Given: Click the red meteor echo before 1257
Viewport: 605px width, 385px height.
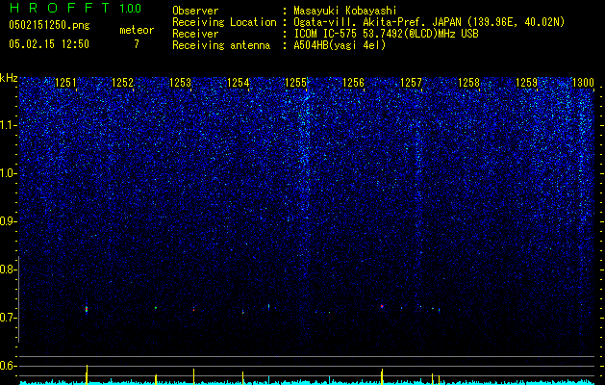Looking at the screenshot, I should (382, 306).
